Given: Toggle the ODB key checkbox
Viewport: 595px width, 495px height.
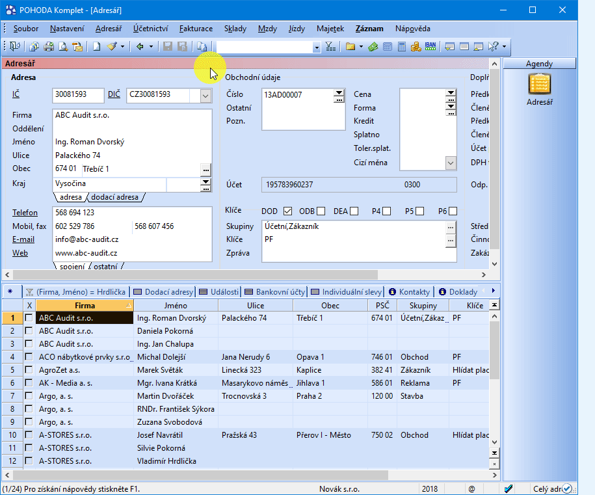Looking at the screenshot, I should pos(321,211).
